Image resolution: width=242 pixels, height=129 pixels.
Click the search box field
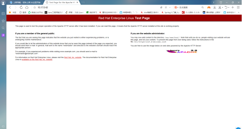pyautogui.click(x=190, y=7)
